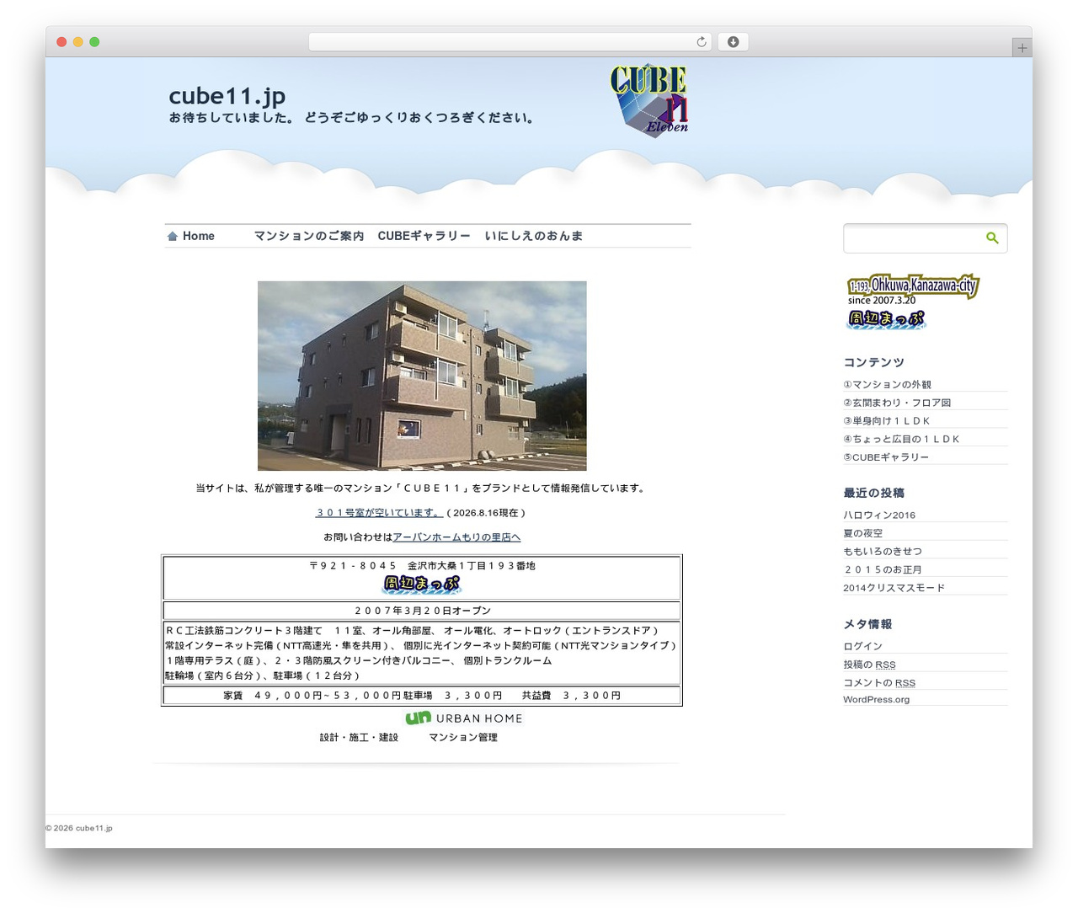Open the 夏の夜空 post
Viewport: 1078px width, 913px height.
click(863, 534)
